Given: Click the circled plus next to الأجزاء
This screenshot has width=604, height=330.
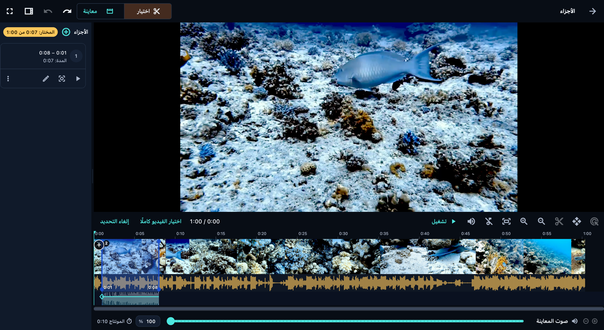Looking at the screenshot, I should click(x=66, y=32).
